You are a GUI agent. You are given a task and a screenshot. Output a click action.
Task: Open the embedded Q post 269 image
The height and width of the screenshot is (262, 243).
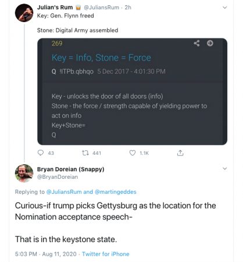click(x=133, y=91)
